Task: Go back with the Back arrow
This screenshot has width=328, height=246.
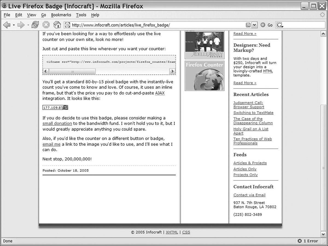Action: pyautogui.click(x=7, y=25)
